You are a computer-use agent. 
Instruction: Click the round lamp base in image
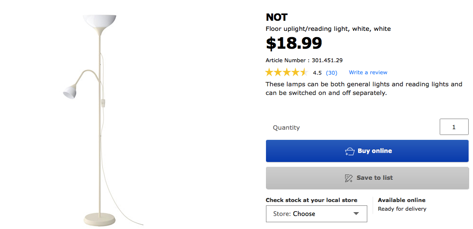(100, 219)
